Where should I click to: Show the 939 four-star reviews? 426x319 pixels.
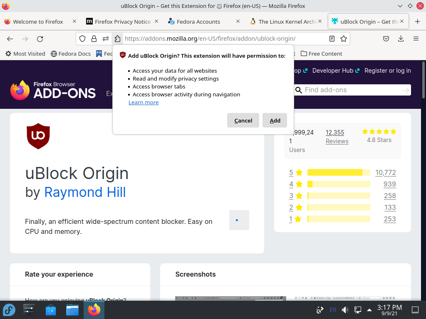coord(389,184)
